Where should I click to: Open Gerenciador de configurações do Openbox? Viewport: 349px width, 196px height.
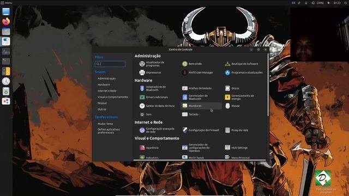[196, 148]
